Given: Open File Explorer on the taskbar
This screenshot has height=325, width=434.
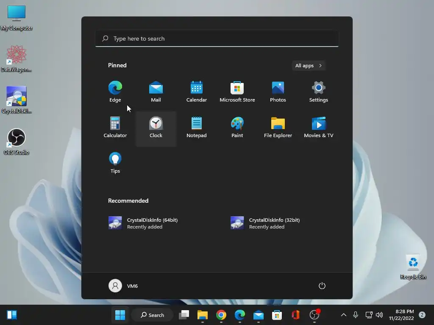Looking at the screenshot, I should tap(203, 315).
